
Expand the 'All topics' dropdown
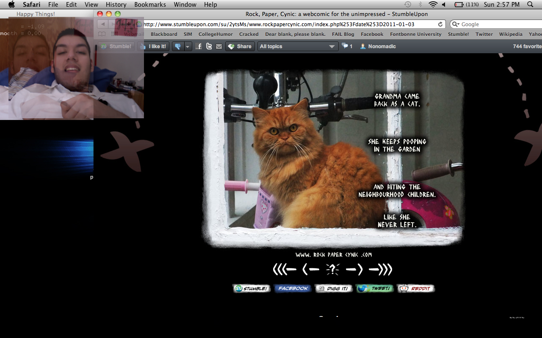[297, 46]
